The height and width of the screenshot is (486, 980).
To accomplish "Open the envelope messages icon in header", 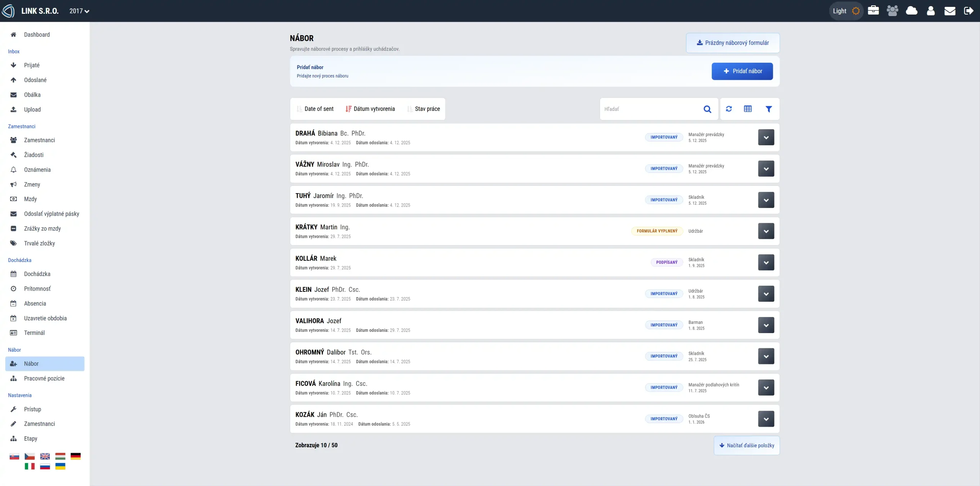I will click(x=950, y=11).
